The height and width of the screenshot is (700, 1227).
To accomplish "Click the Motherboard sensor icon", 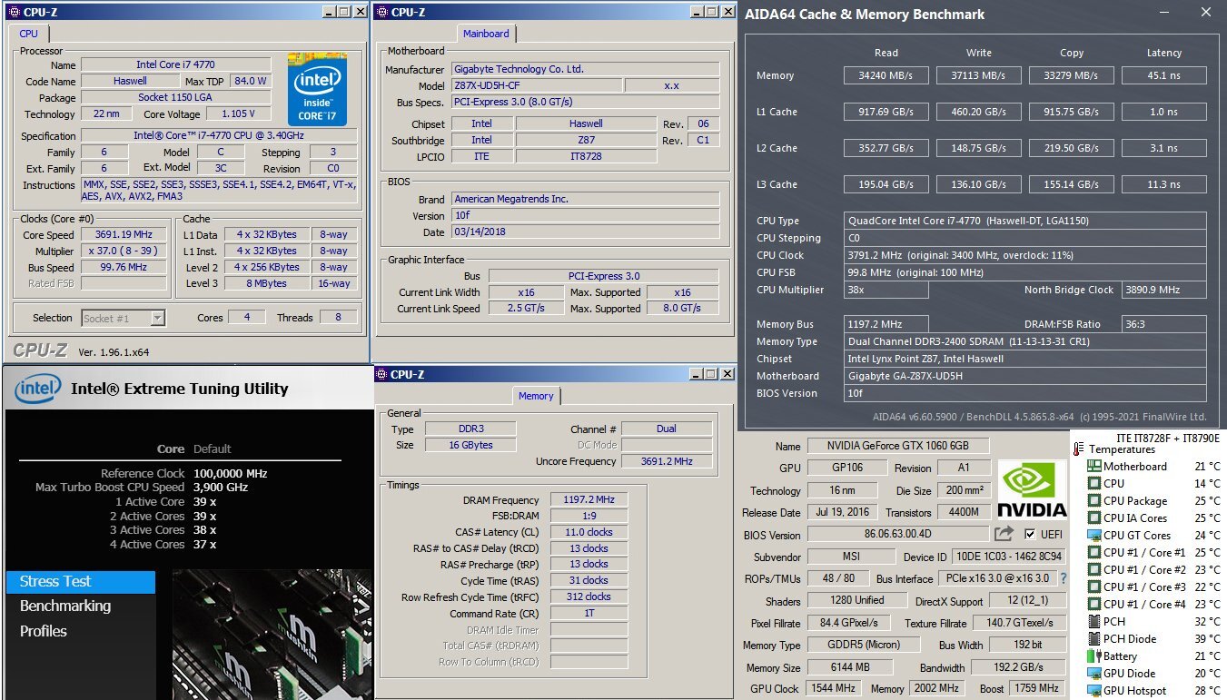I will pyautogui.click(x=1094, y=467).
